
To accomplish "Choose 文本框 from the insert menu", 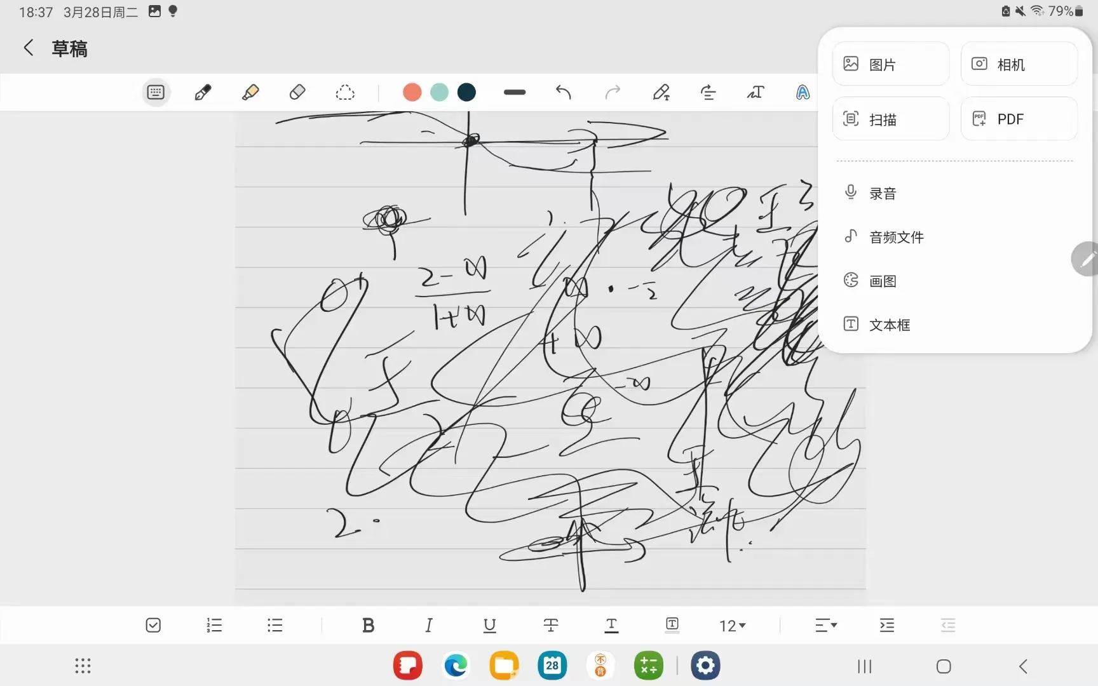I will (889, 325).
